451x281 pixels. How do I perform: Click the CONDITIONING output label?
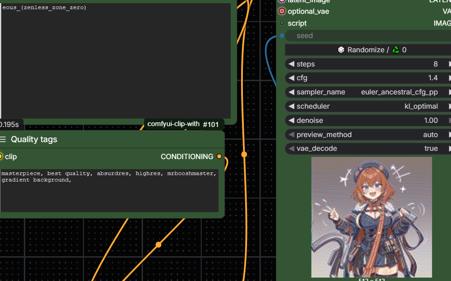[187, 156]
